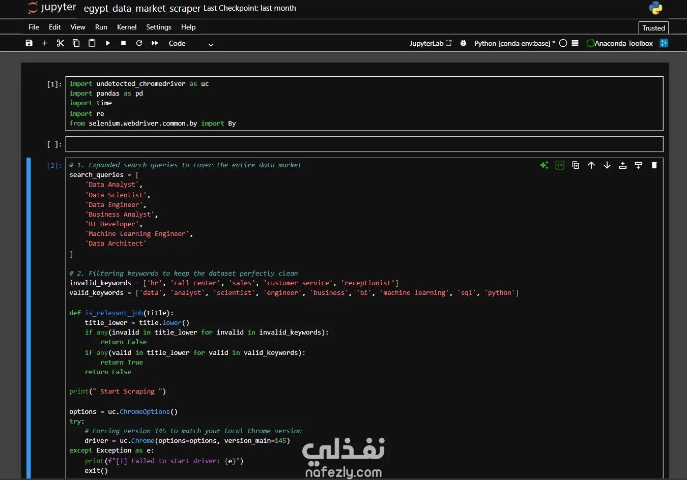Copy the selected cell from the toolbar

point(76,43)
